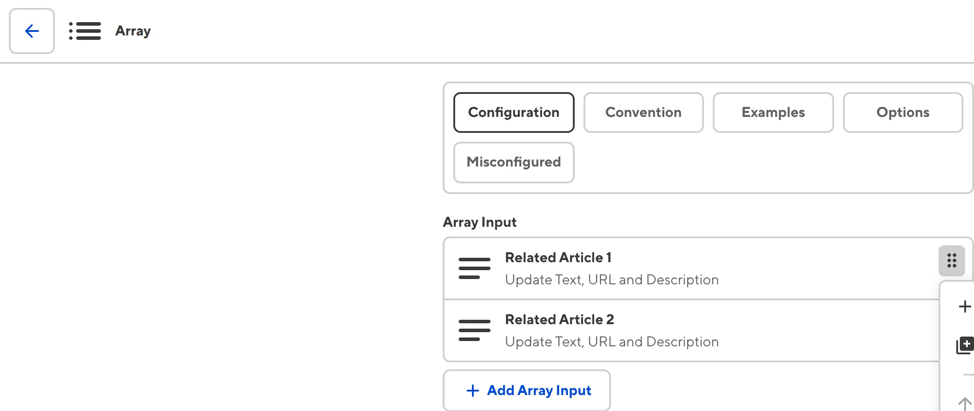Select the Options tab
Image resolution: width=974 pixels, height=411 pixels.
click(x=903, y=112)
